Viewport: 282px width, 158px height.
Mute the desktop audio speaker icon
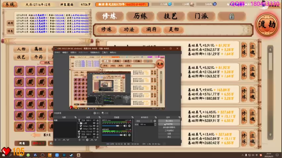125,135
